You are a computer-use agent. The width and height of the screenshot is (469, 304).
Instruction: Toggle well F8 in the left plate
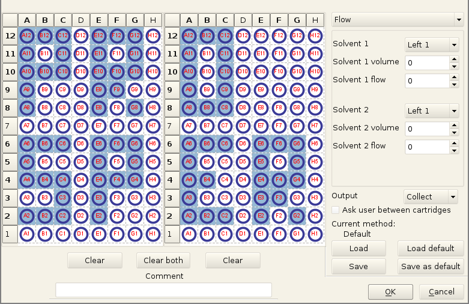click(117, 108)
